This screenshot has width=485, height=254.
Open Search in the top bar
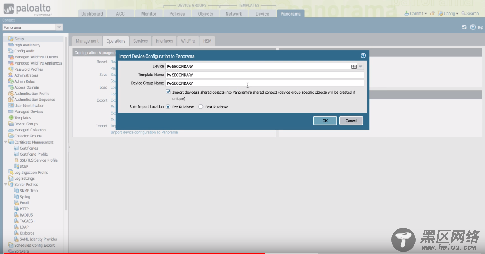tap(470, 13)
